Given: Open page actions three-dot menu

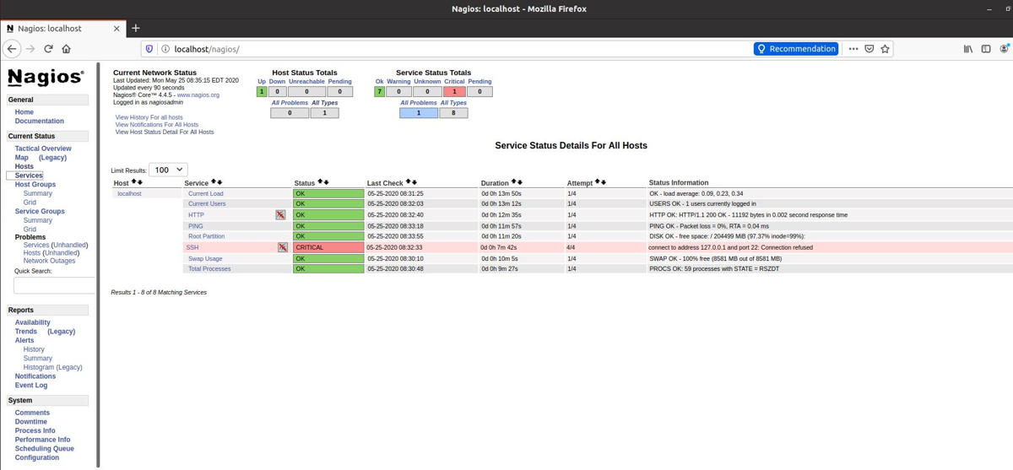Looking at the screenshot, I should 853,49.
